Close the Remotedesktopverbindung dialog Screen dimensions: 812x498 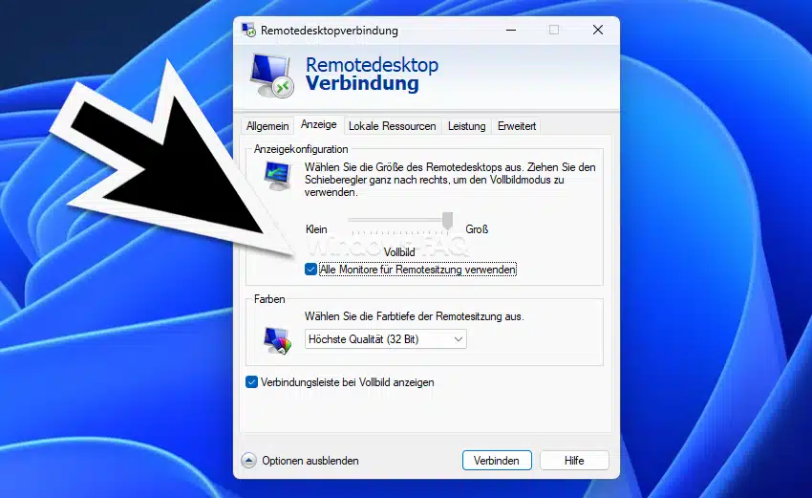(x=598, y=30)
